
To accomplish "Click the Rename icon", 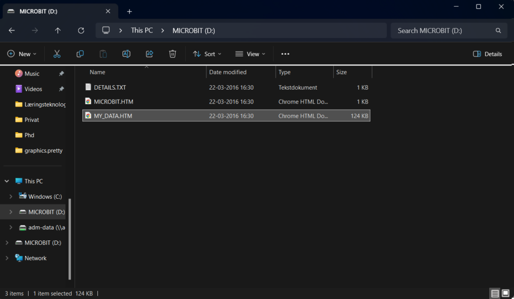I will (x=126, y=54).
